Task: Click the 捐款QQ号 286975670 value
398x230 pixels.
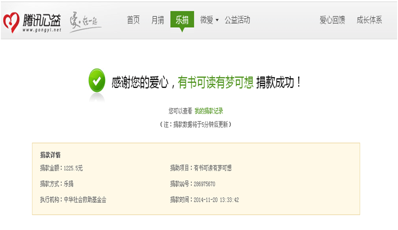Action: (204, 184)
